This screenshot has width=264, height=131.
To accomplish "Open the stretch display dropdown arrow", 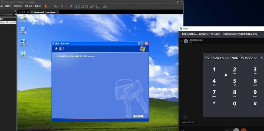I will pyautogui.click(x=108, y=6).
